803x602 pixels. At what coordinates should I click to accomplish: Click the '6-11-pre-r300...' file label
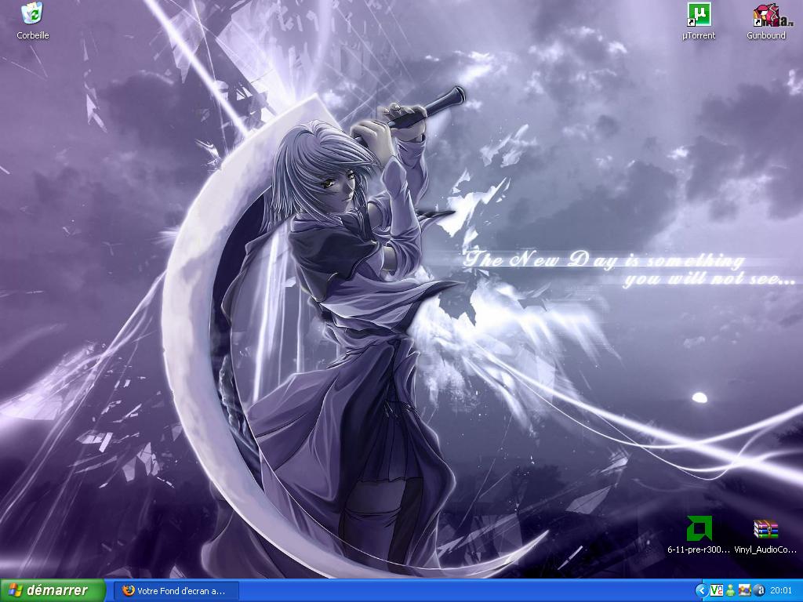(x=699, y=549)
